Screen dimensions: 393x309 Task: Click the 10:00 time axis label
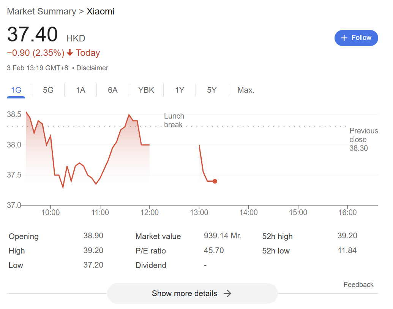coord(51,212)
